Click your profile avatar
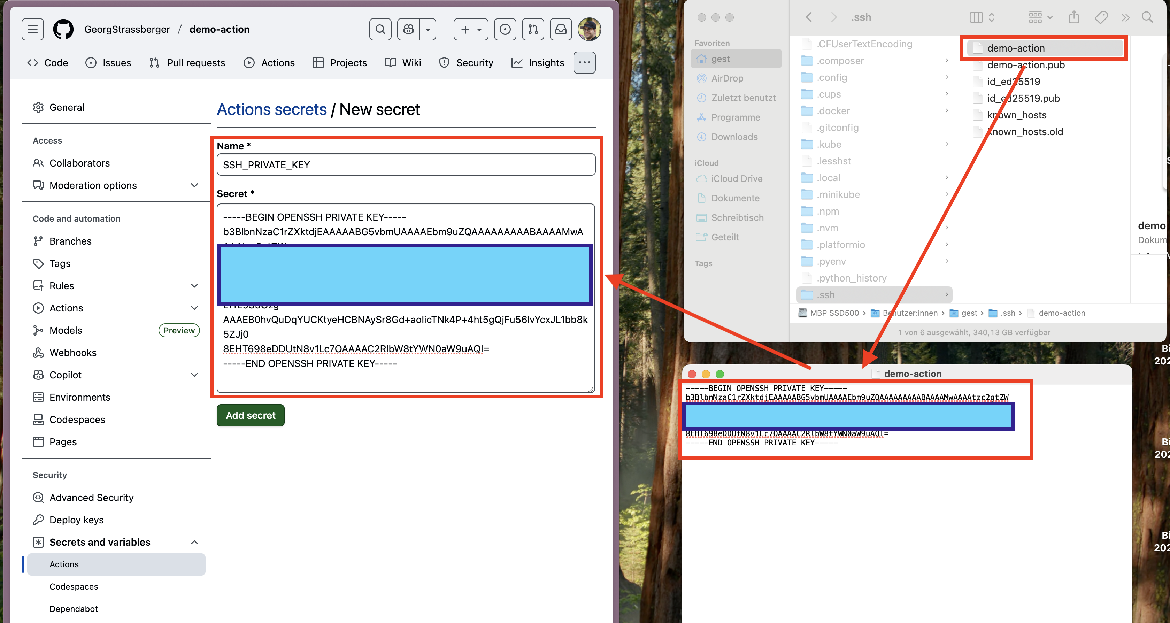1170x623 pixels. click(589, 29)
